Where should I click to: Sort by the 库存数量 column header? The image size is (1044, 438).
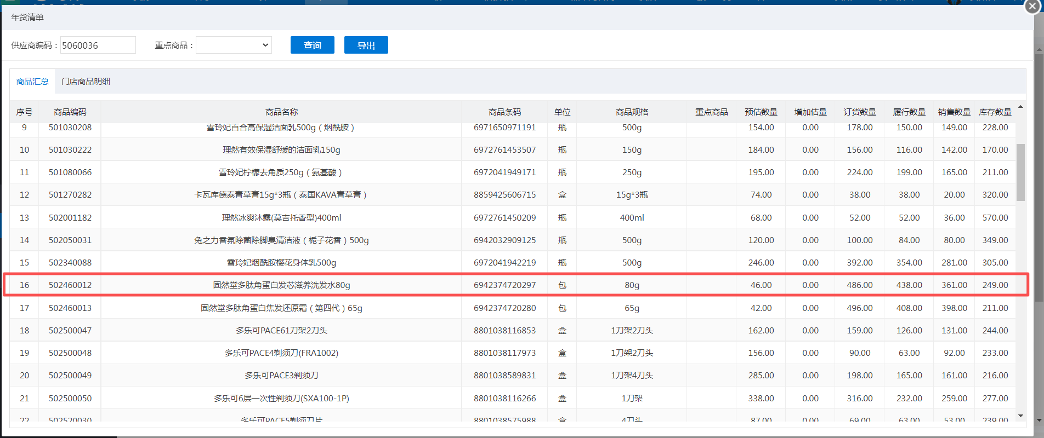[x=995, y=112]
